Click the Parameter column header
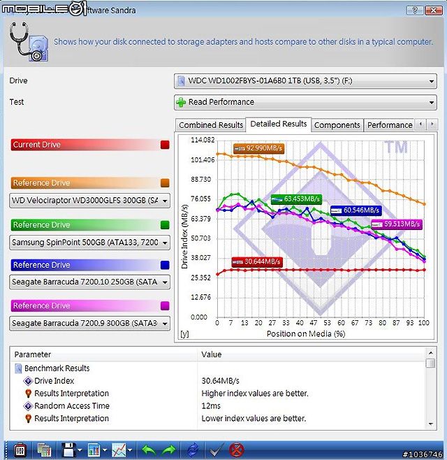 point(104,354)
